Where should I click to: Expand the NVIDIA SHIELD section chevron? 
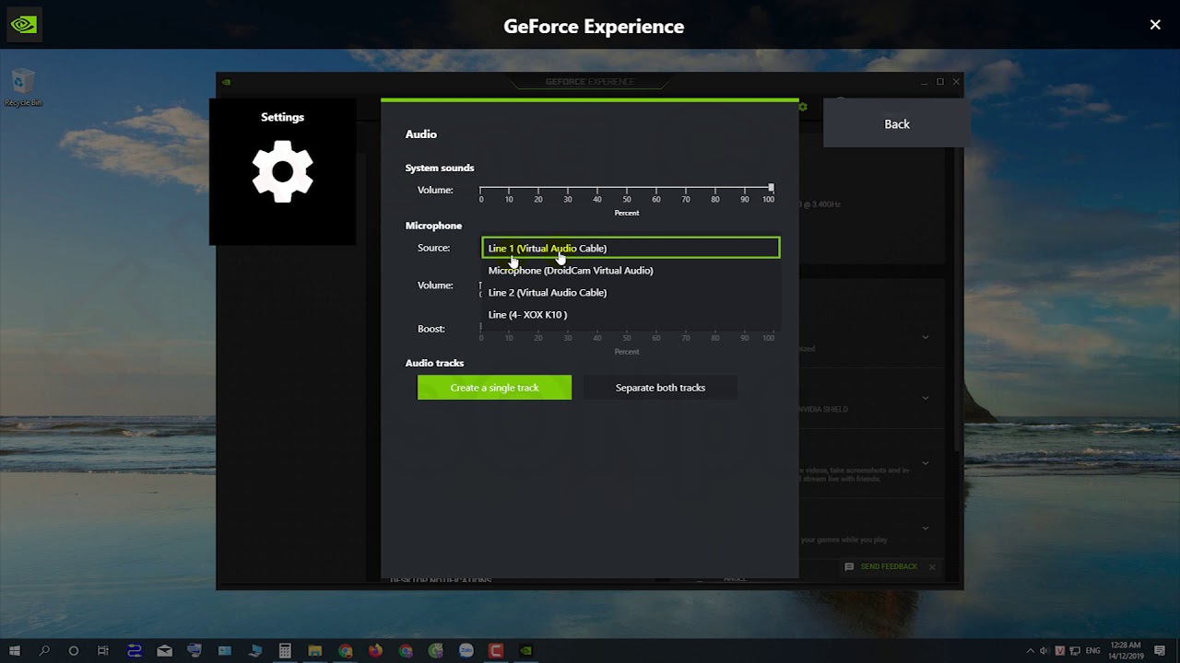click(x=926, y=398)
